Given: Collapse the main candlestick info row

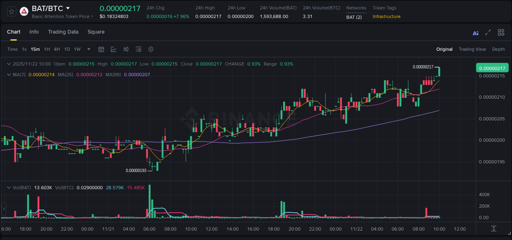Looking at the screenshot, I should (x=9, y=64).
